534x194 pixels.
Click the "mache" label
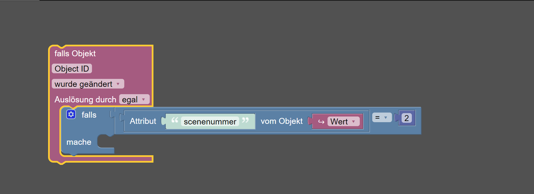pyautogui.click(x=79, y=142)
